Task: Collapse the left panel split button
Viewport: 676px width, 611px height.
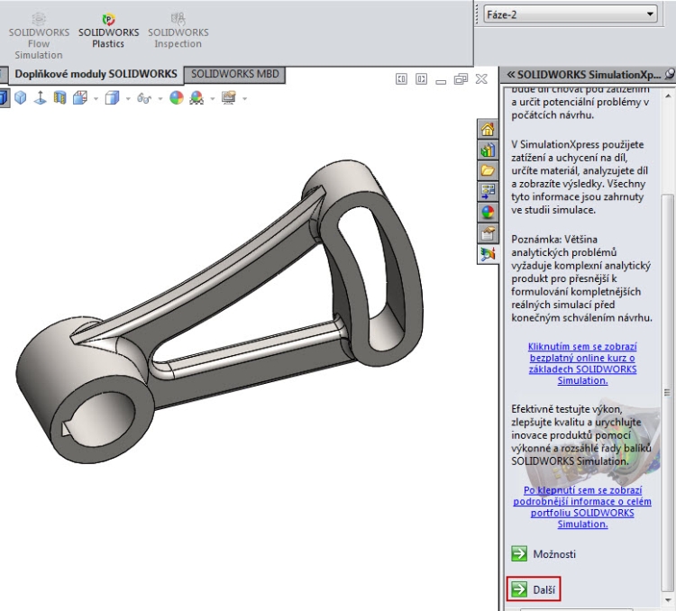Action: [401, 79]
